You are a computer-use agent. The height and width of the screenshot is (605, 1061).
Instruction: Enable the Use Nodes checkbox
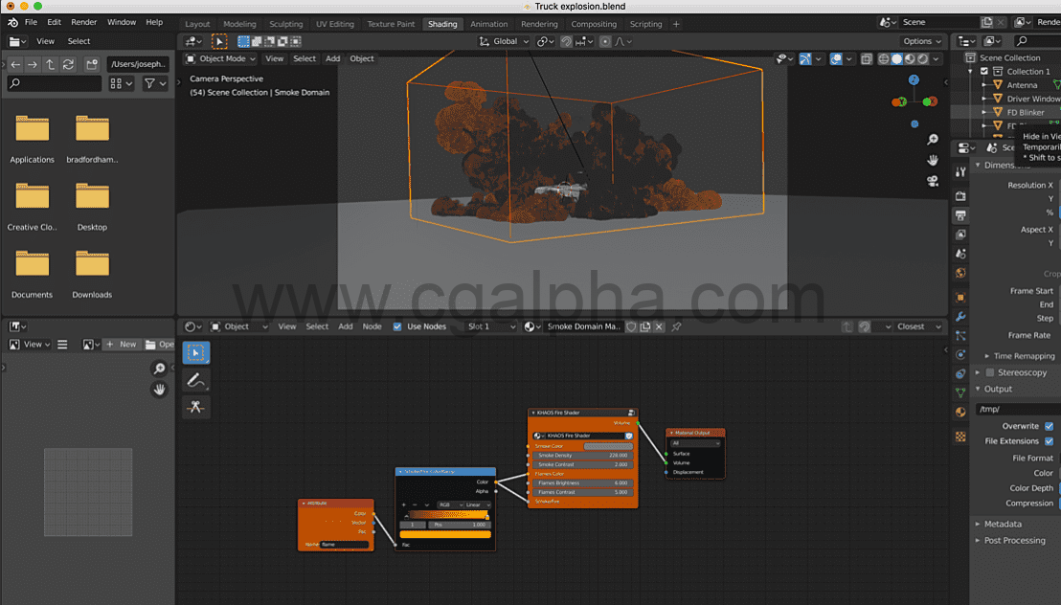coord(396,326)
